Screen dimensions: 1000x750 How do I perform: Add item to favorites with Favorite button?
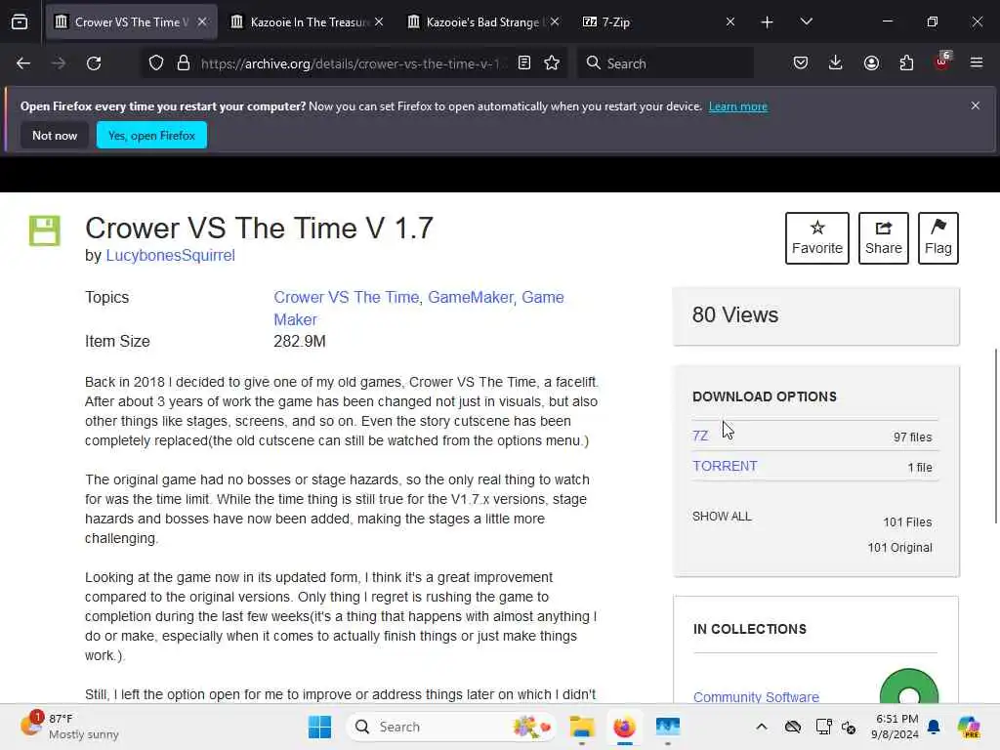(817, 238)
